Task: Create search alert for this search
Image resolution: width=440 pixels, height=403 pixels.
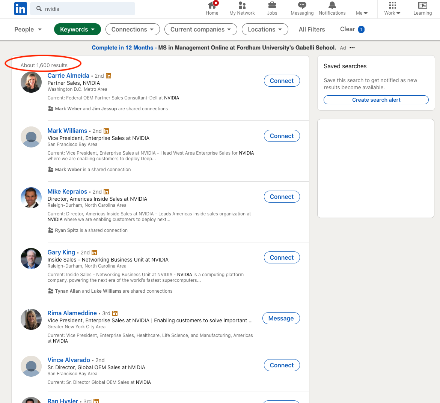Action: pos(376,100)
